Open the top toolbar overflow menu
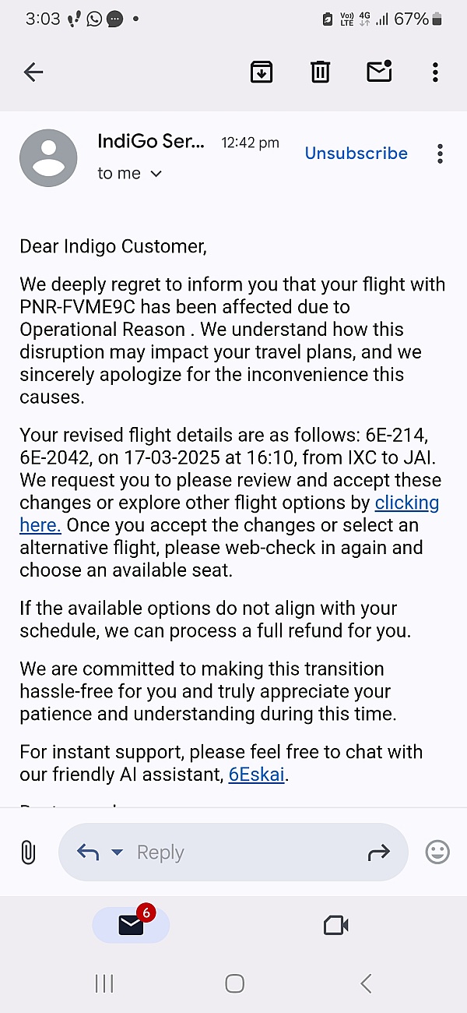The height and width of the screenshot is (1013, 467). [435, 72]
